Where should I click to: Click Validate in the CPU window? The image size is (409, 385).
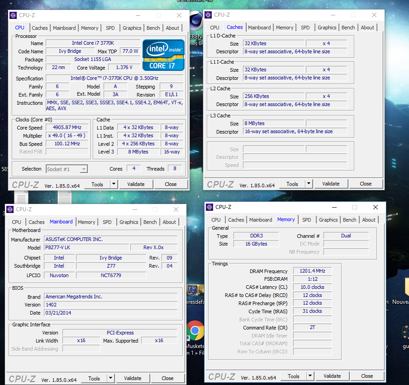tap(136, 184)
